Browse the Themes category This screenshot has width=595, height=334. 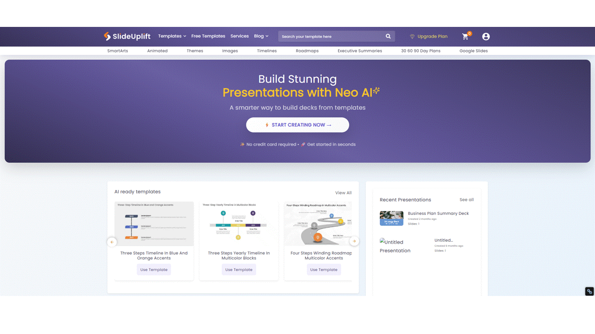195,51
